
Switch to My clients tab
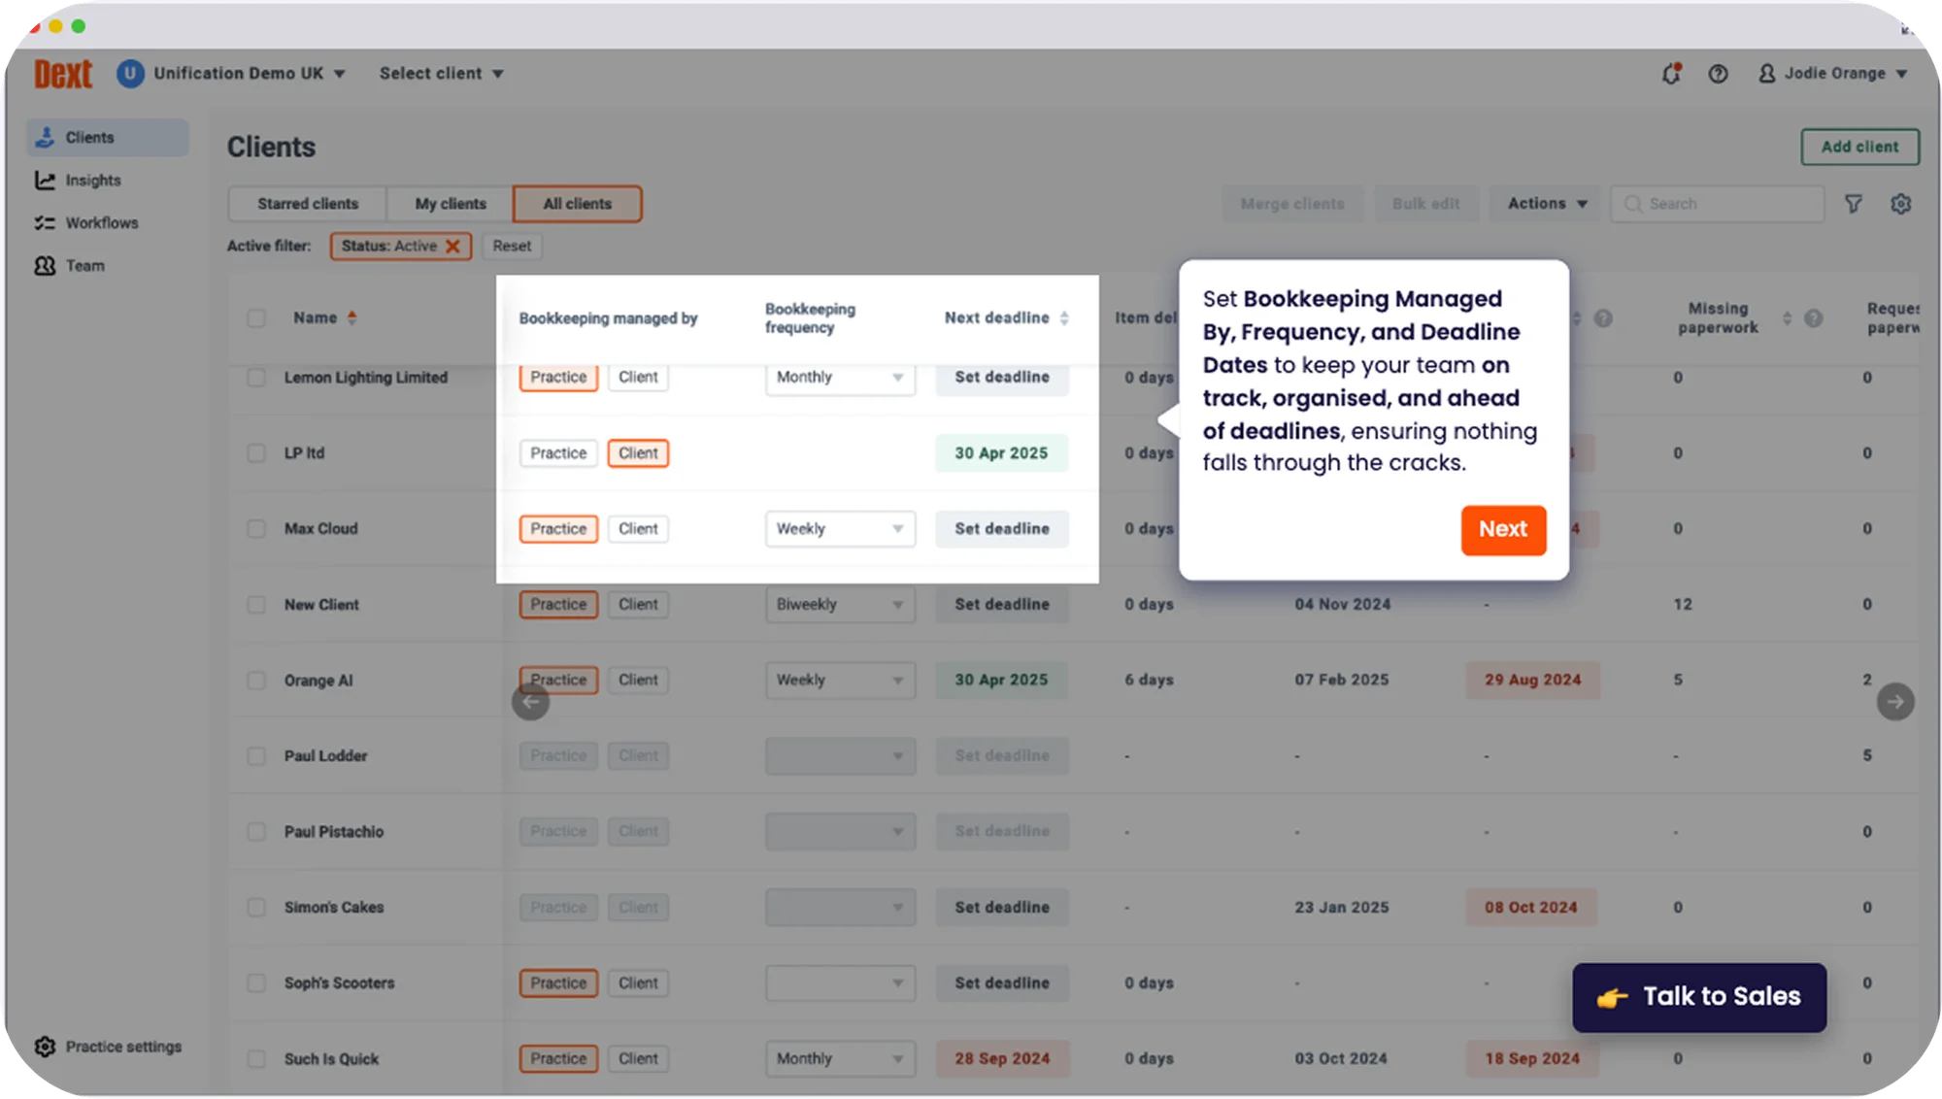point(451,204)
